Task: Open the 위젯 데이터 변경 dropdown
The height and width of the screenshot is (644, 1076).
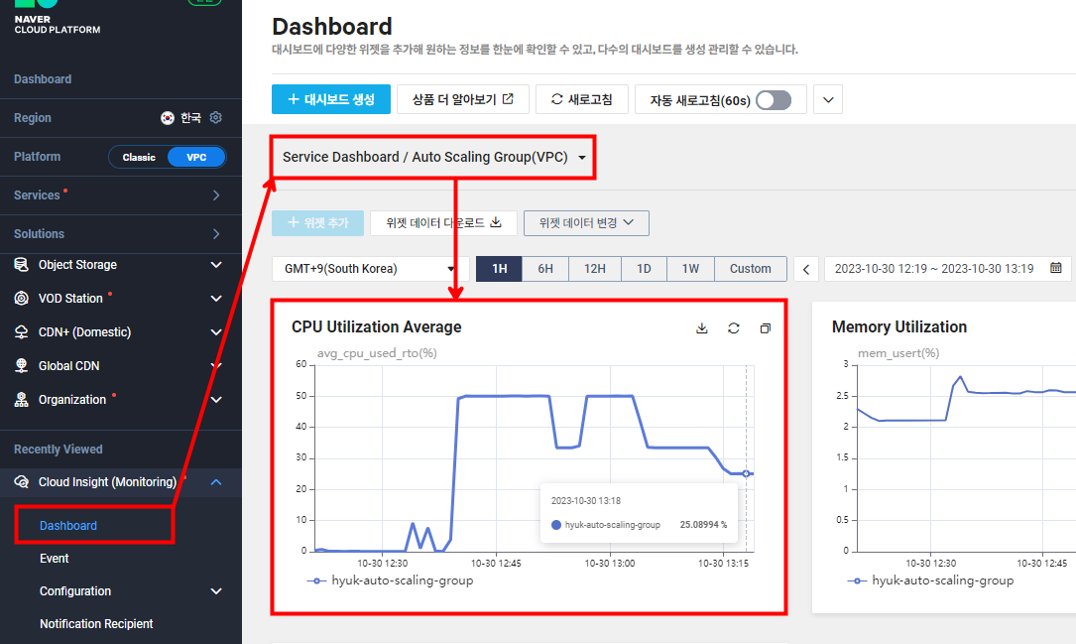Action: coord(586,223)
